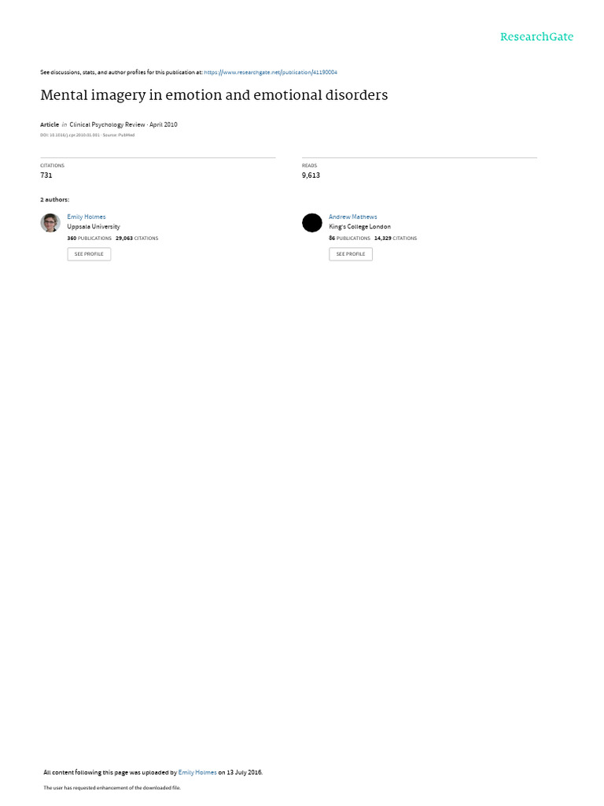
Task: Open Emily Holmes link in upload footer
Action: [x=197, y=773]
